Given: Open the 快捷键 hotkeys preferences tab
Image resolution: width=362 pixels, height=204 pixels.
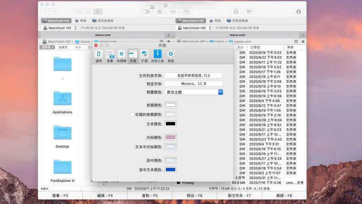Looking at the screenshot, I should (x=121, y=56).
